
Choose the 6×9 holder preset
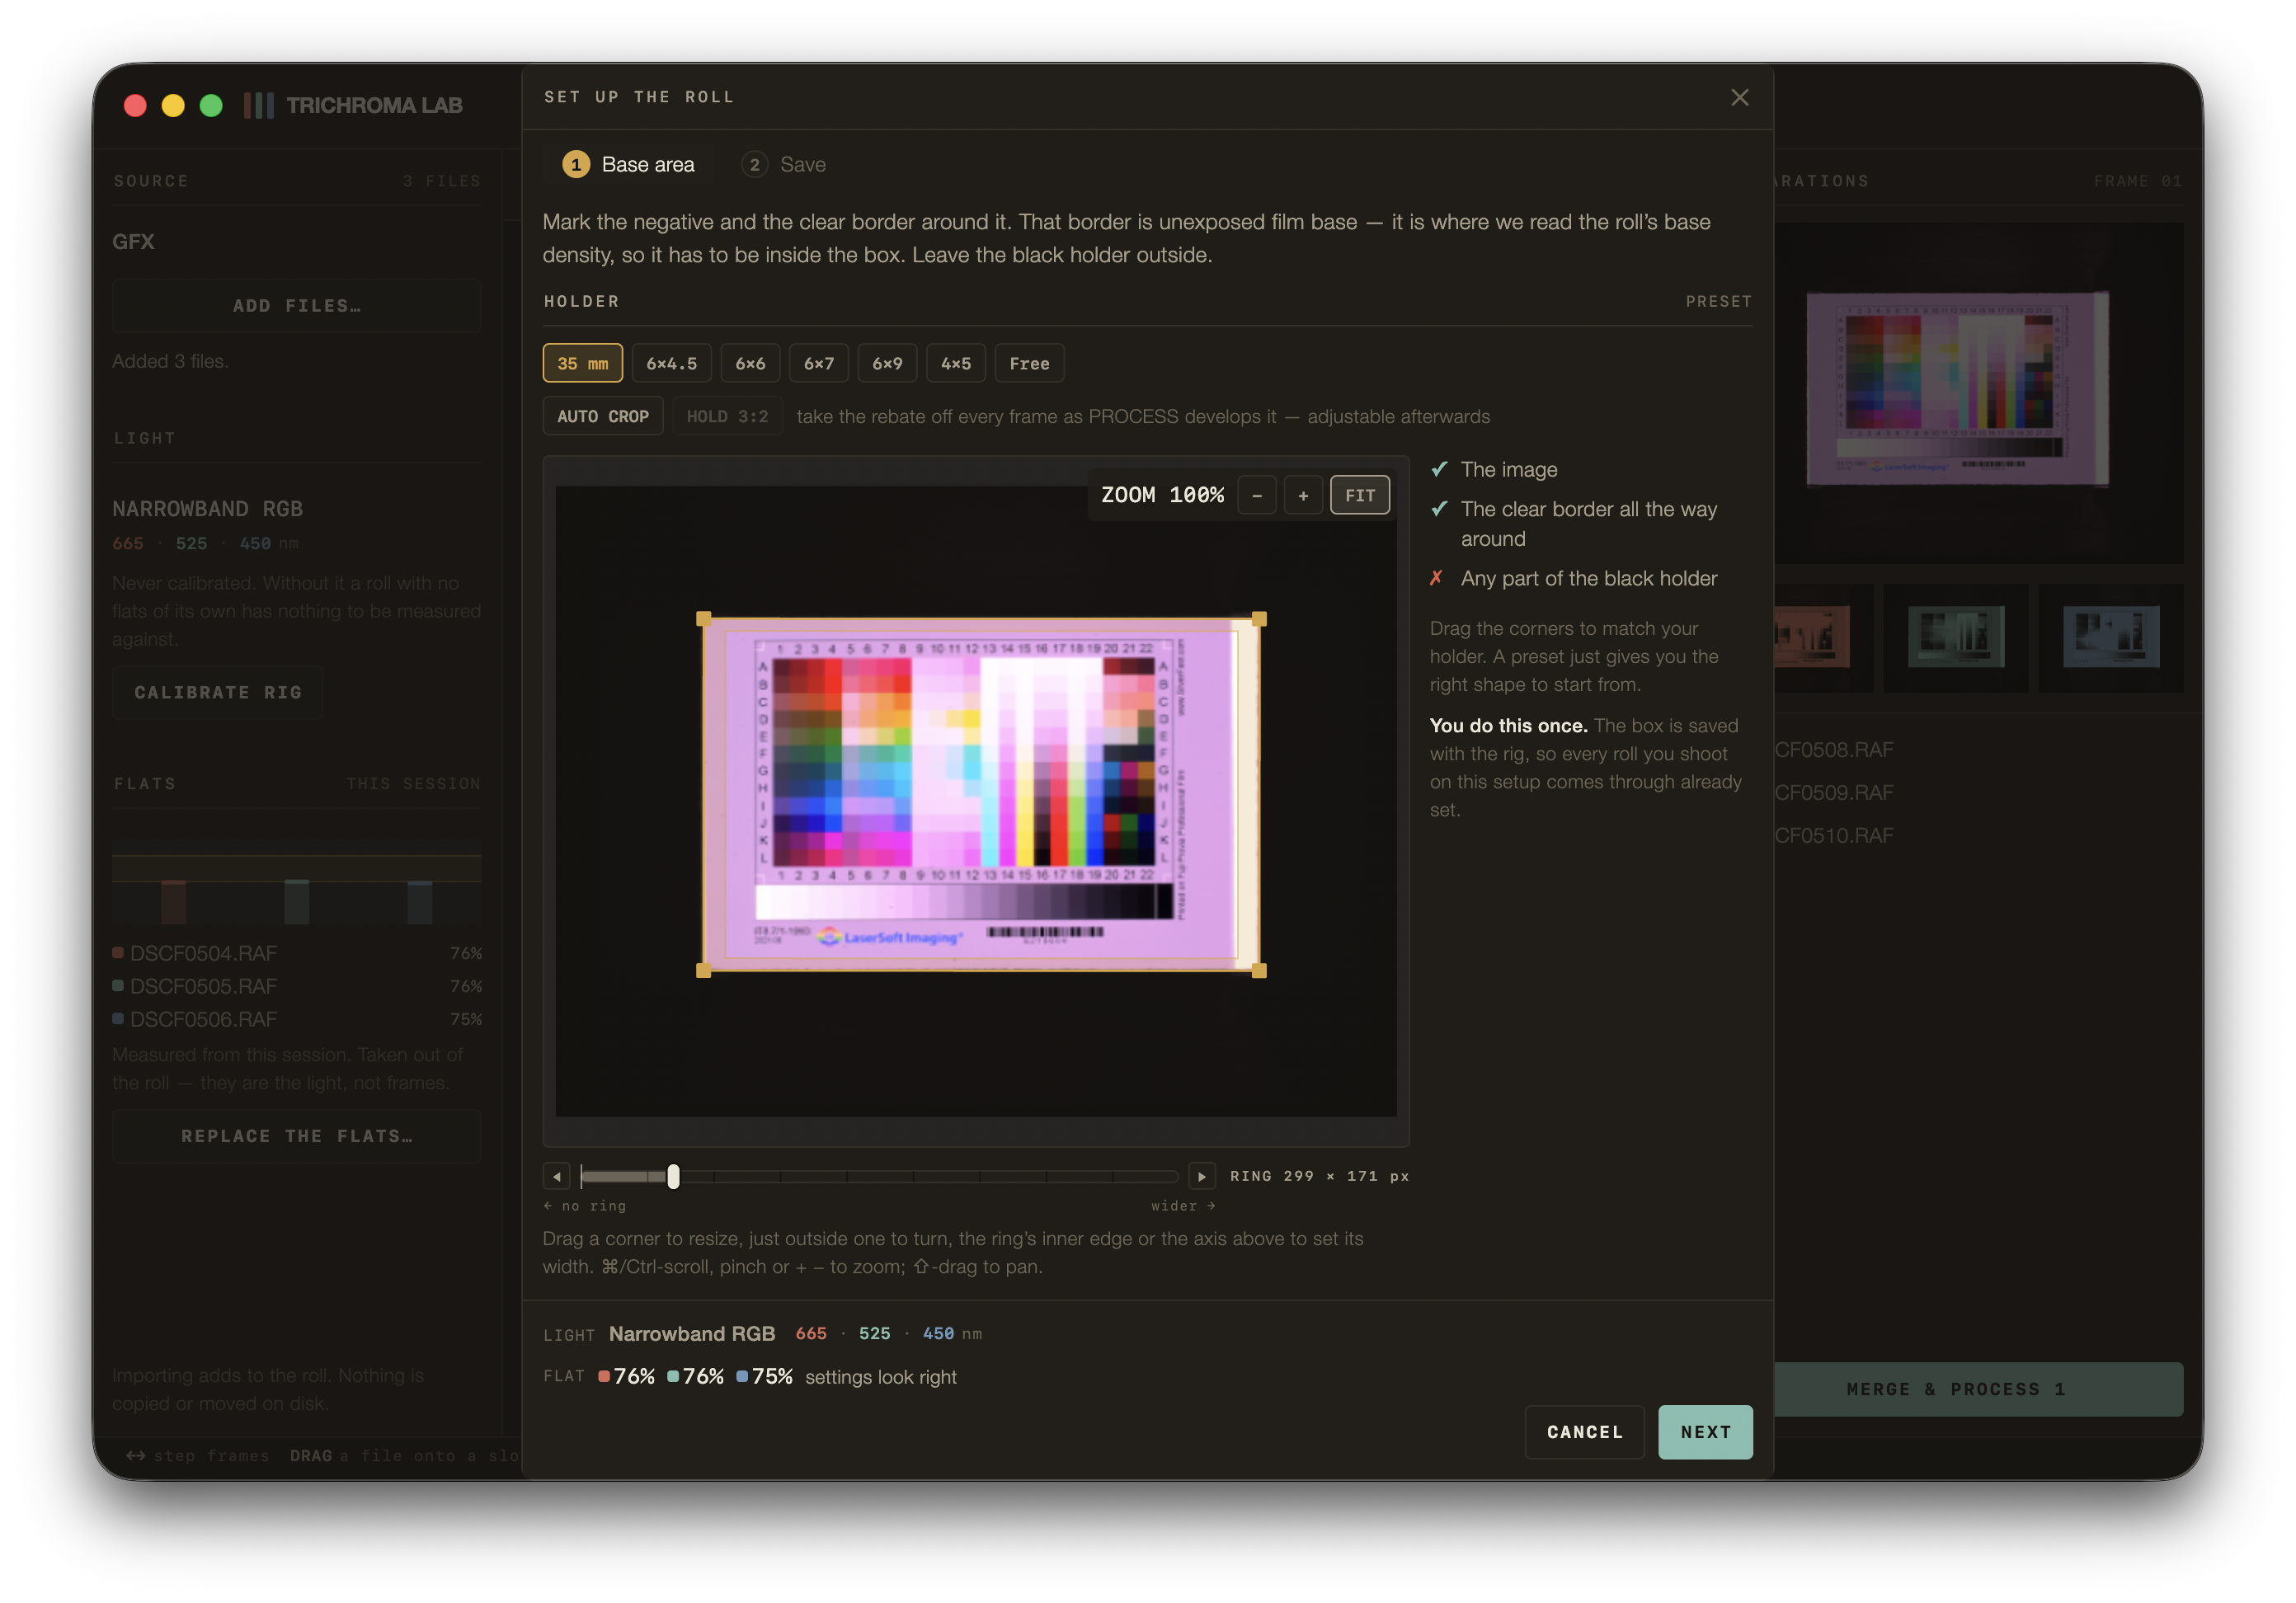[x=887, y=363]
